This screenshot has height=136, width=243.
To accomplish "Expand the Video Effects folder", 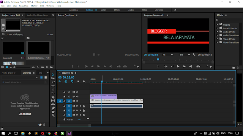I will [217, 39].
